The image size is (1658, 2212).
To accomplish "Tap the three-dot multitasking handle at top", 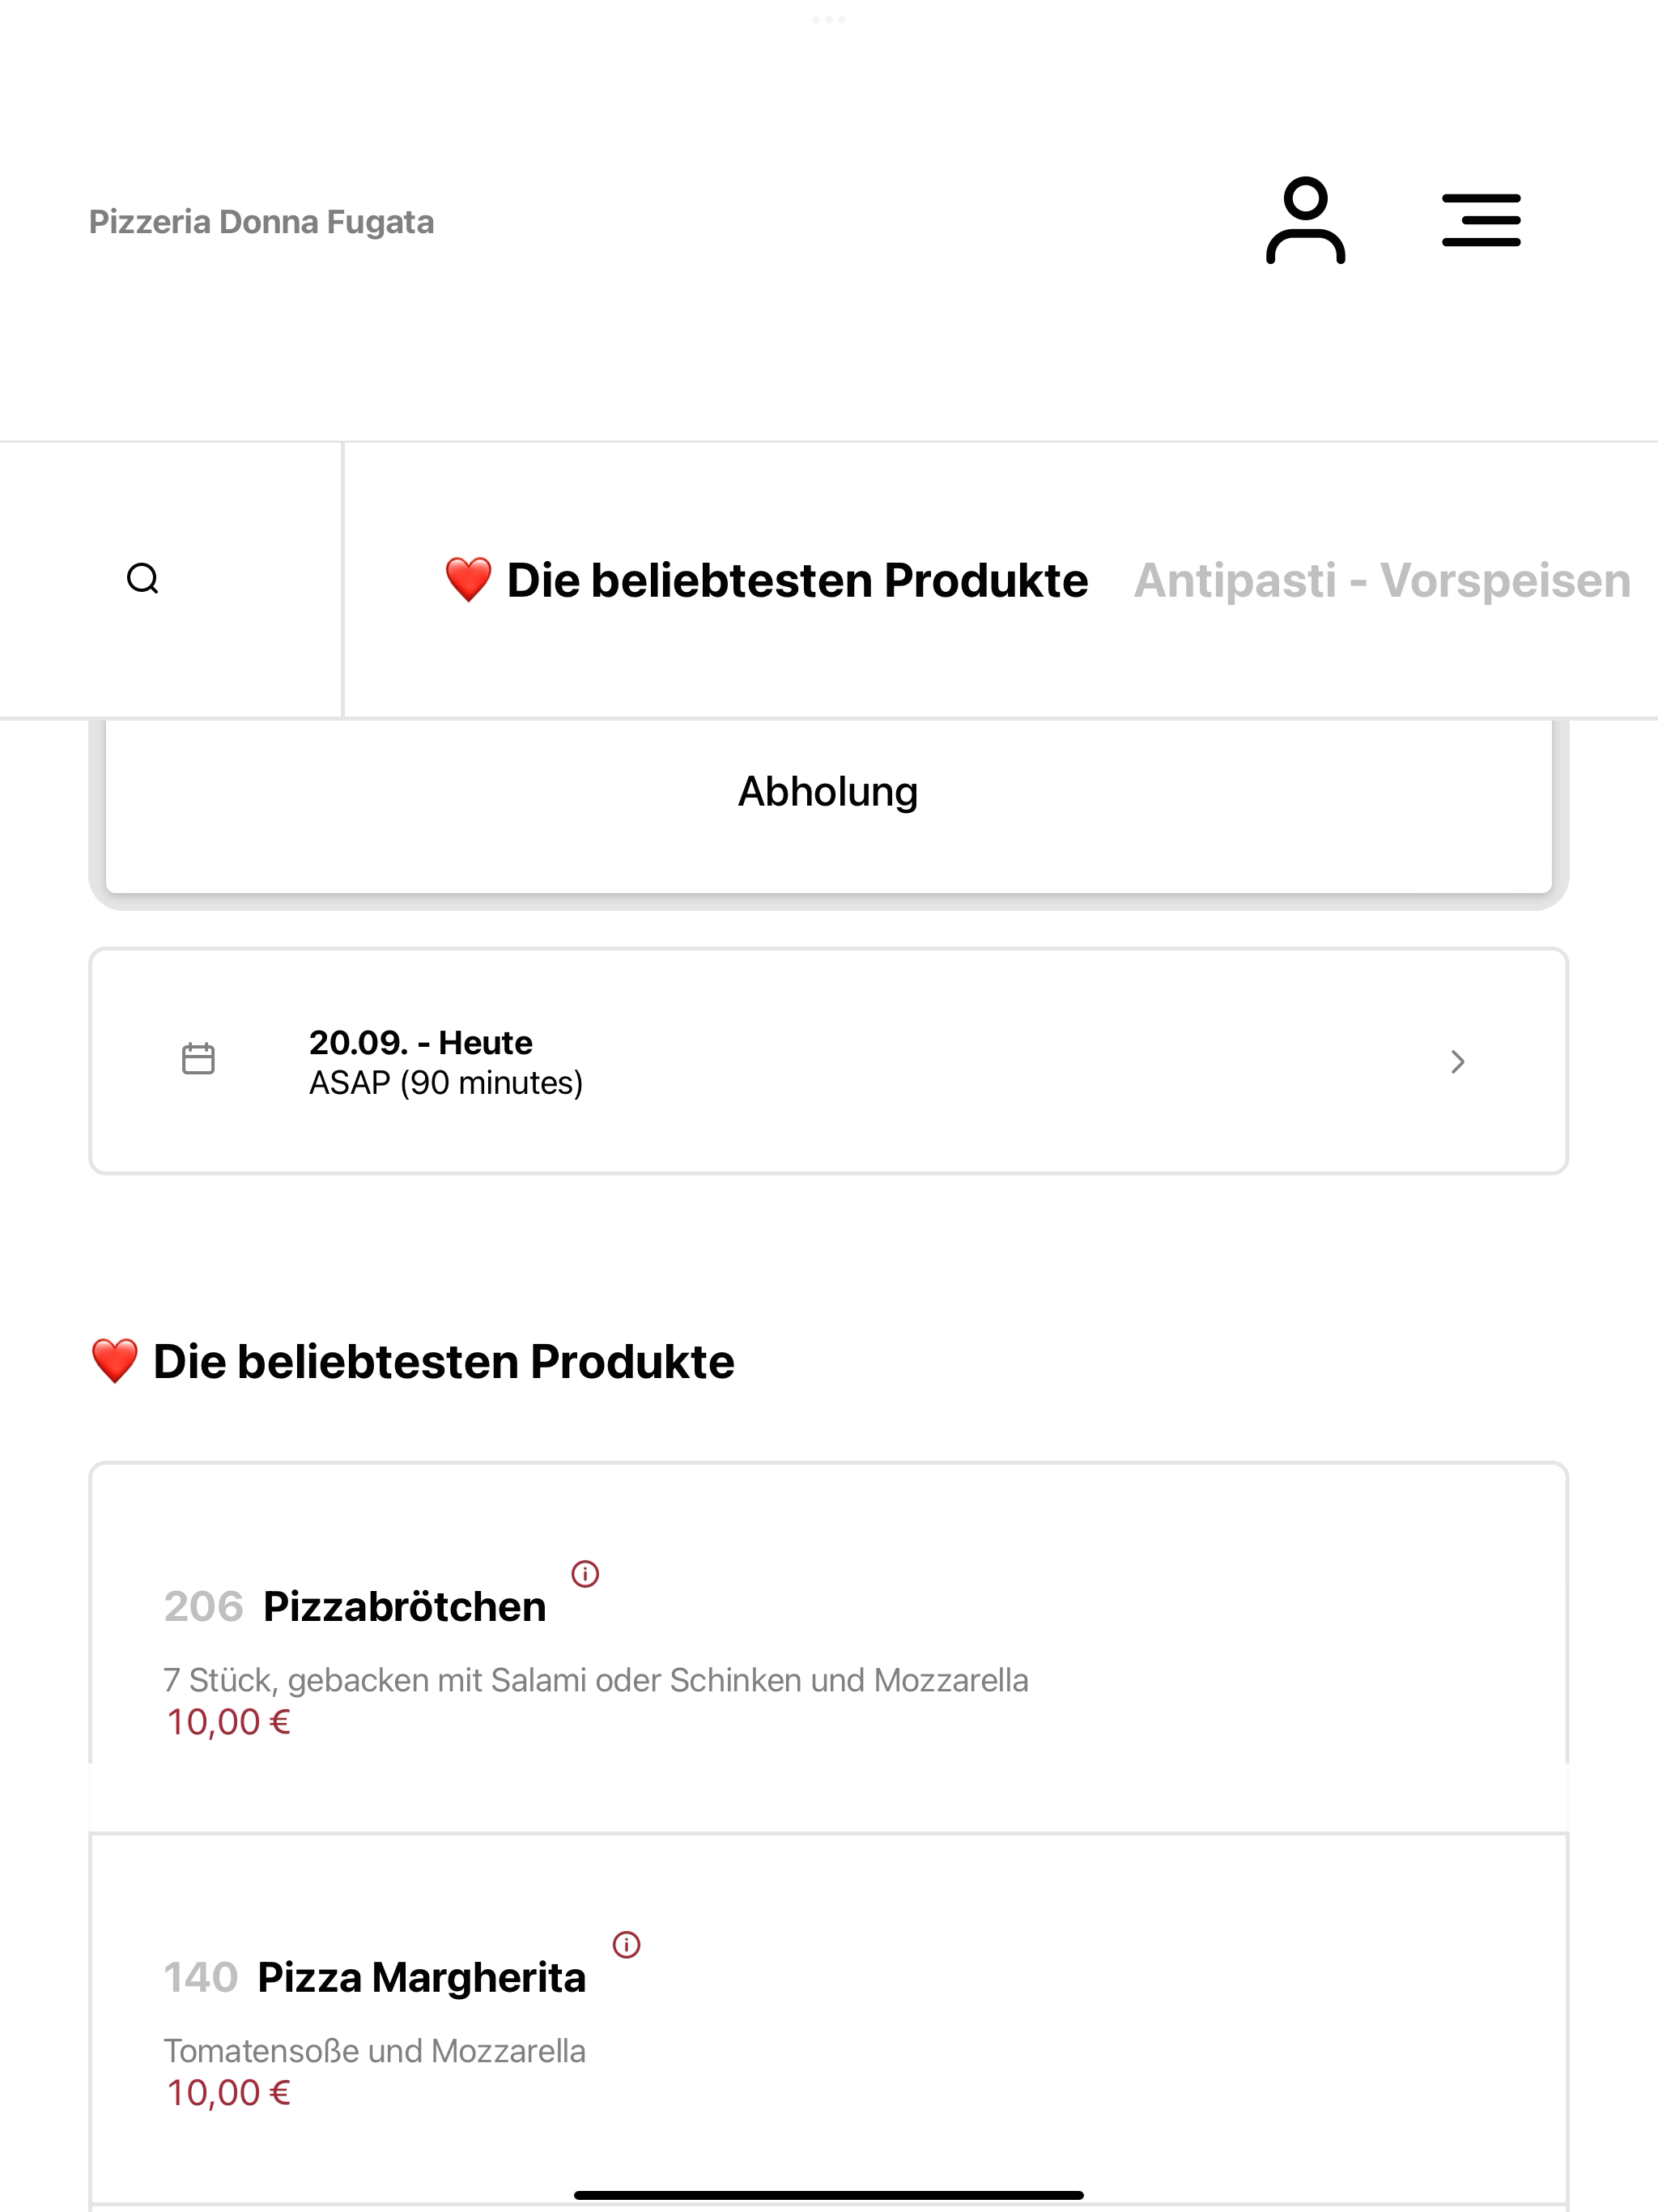I will coord(829,19).
